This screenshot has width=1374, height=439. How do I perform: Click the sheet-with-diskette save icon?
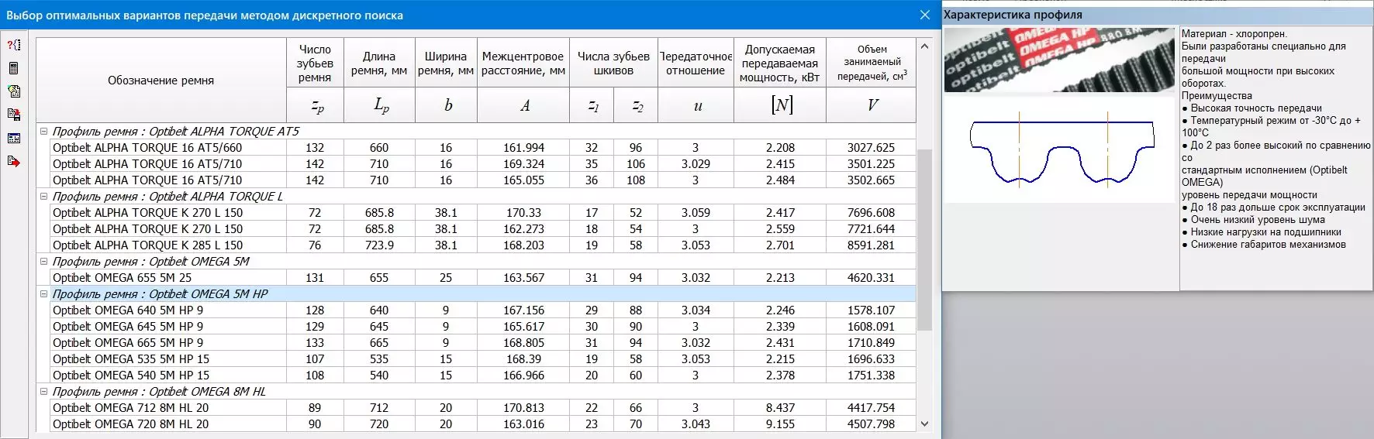(x=13, y=115)
